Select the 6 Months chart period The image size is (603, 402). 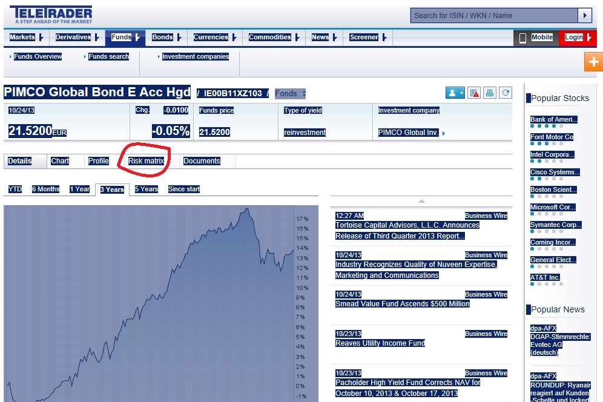pyautogui.click(x=46, y=189)
